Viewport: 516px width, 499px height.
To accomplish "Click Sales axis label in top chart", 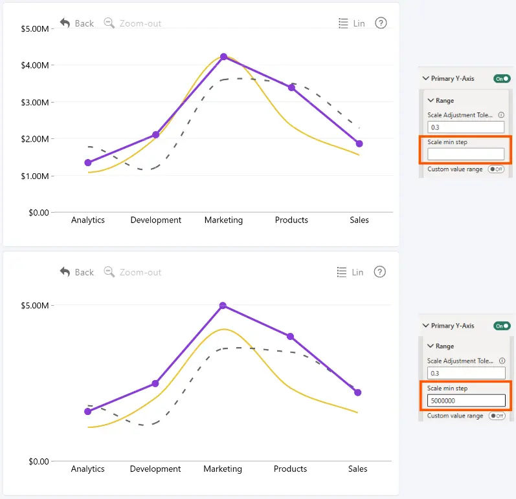I will (359, 220).
